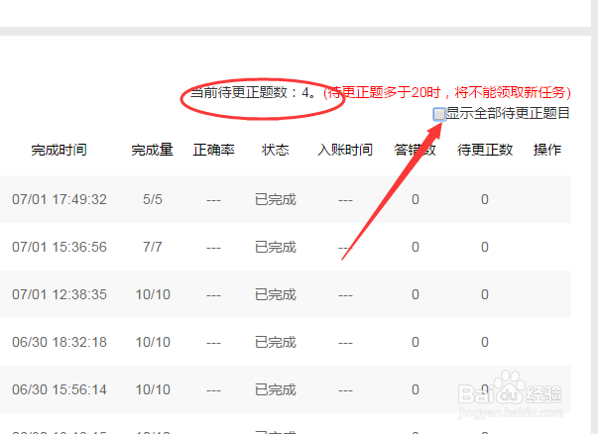Screen dimensions: 598x434
Task: Click 已完成 status in 07/01 12:38:35 row
Action: tap(276, 294)
